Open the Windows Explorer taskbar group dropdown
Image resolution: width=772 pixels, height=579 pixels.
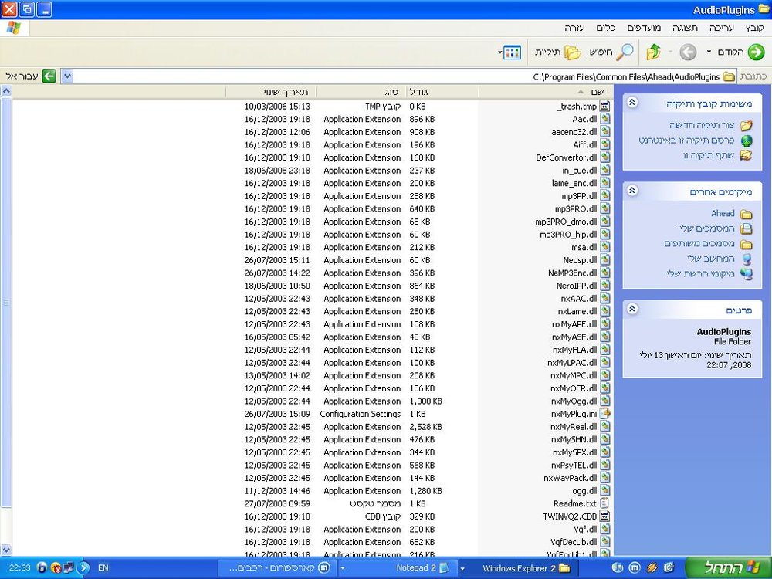tap(462, 568)
